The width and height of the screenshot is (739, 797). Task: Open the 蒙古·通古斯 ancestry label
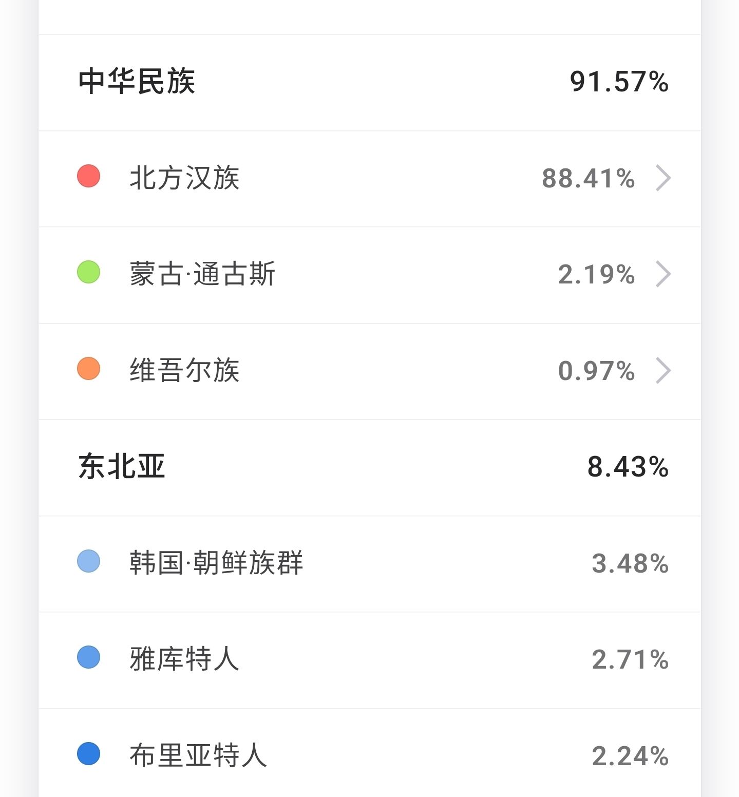coord(202,274)
